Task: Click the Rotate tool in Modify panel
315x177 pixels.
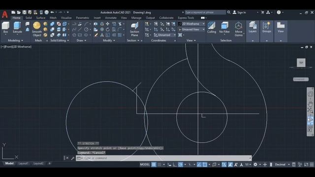Action: coord(108,29)
